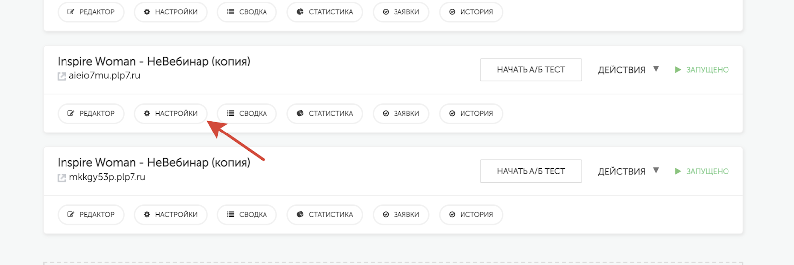The width and height of the screenshot is (794, 265).
Task: Expand Действия dropdown for mkkgy53p page
Action: [x=628, y=171]
